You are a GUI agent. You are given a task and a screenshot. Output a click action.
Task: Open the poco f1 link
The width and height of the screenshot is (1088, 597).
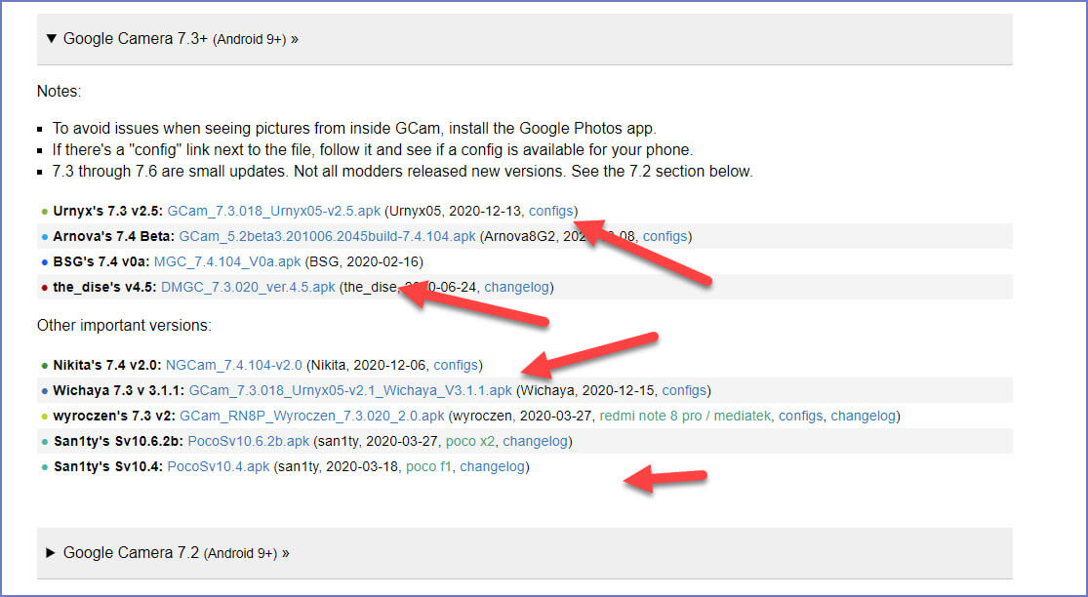pos(428,466)
